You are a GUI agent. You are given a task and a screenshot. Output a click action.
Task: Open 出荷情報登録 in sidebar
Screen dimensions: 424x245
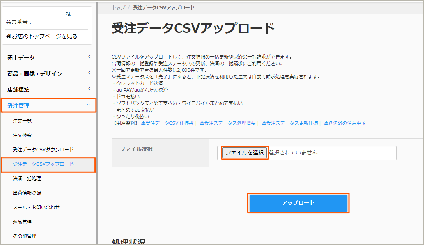click(27, 193)
